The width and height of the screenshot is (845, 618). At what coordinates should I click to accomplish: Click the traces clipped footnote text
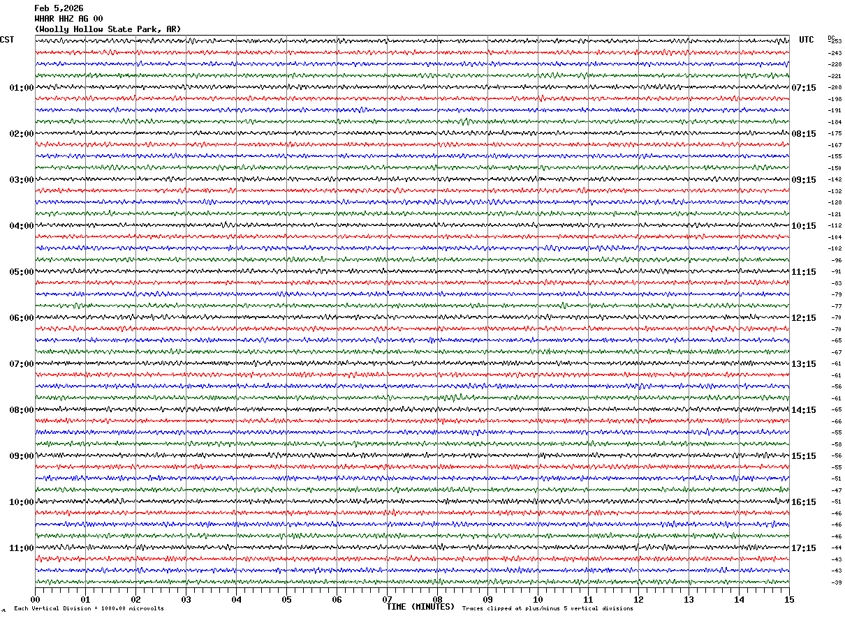pos(548,609)
